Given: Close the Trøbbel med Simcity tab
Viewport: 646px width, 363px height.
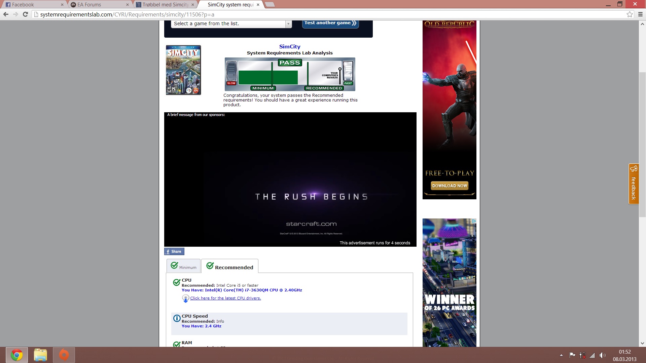Looking at the screenshot, I should [193, 5].
